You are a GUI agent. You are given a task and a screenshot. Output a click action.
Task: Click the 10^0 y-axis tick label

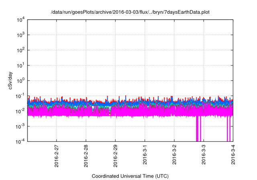point(20,81)
